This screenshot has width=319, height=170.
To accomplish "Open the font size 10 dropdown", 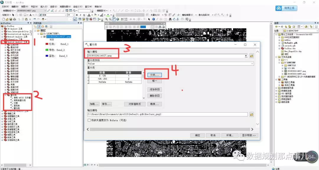I will tap(74, 15).
